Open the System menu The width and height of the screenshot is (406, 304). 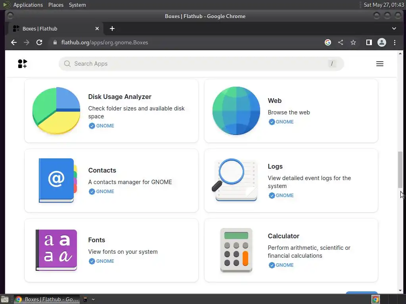coord(77,5)
